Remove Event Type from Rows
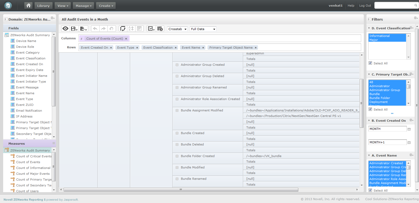Viewport: 419px width, 203px height. [137, 48]
